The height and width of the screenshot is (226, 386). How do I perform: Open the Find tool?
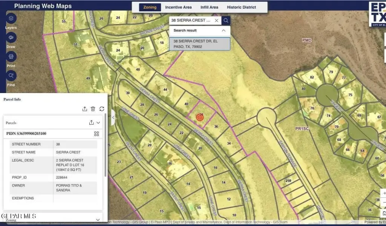pos(11,76)
